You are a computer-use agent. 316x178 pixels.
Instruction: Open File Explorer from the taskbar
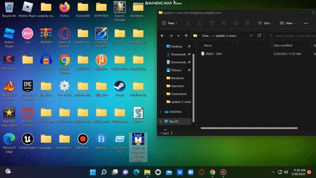[147, 172]
